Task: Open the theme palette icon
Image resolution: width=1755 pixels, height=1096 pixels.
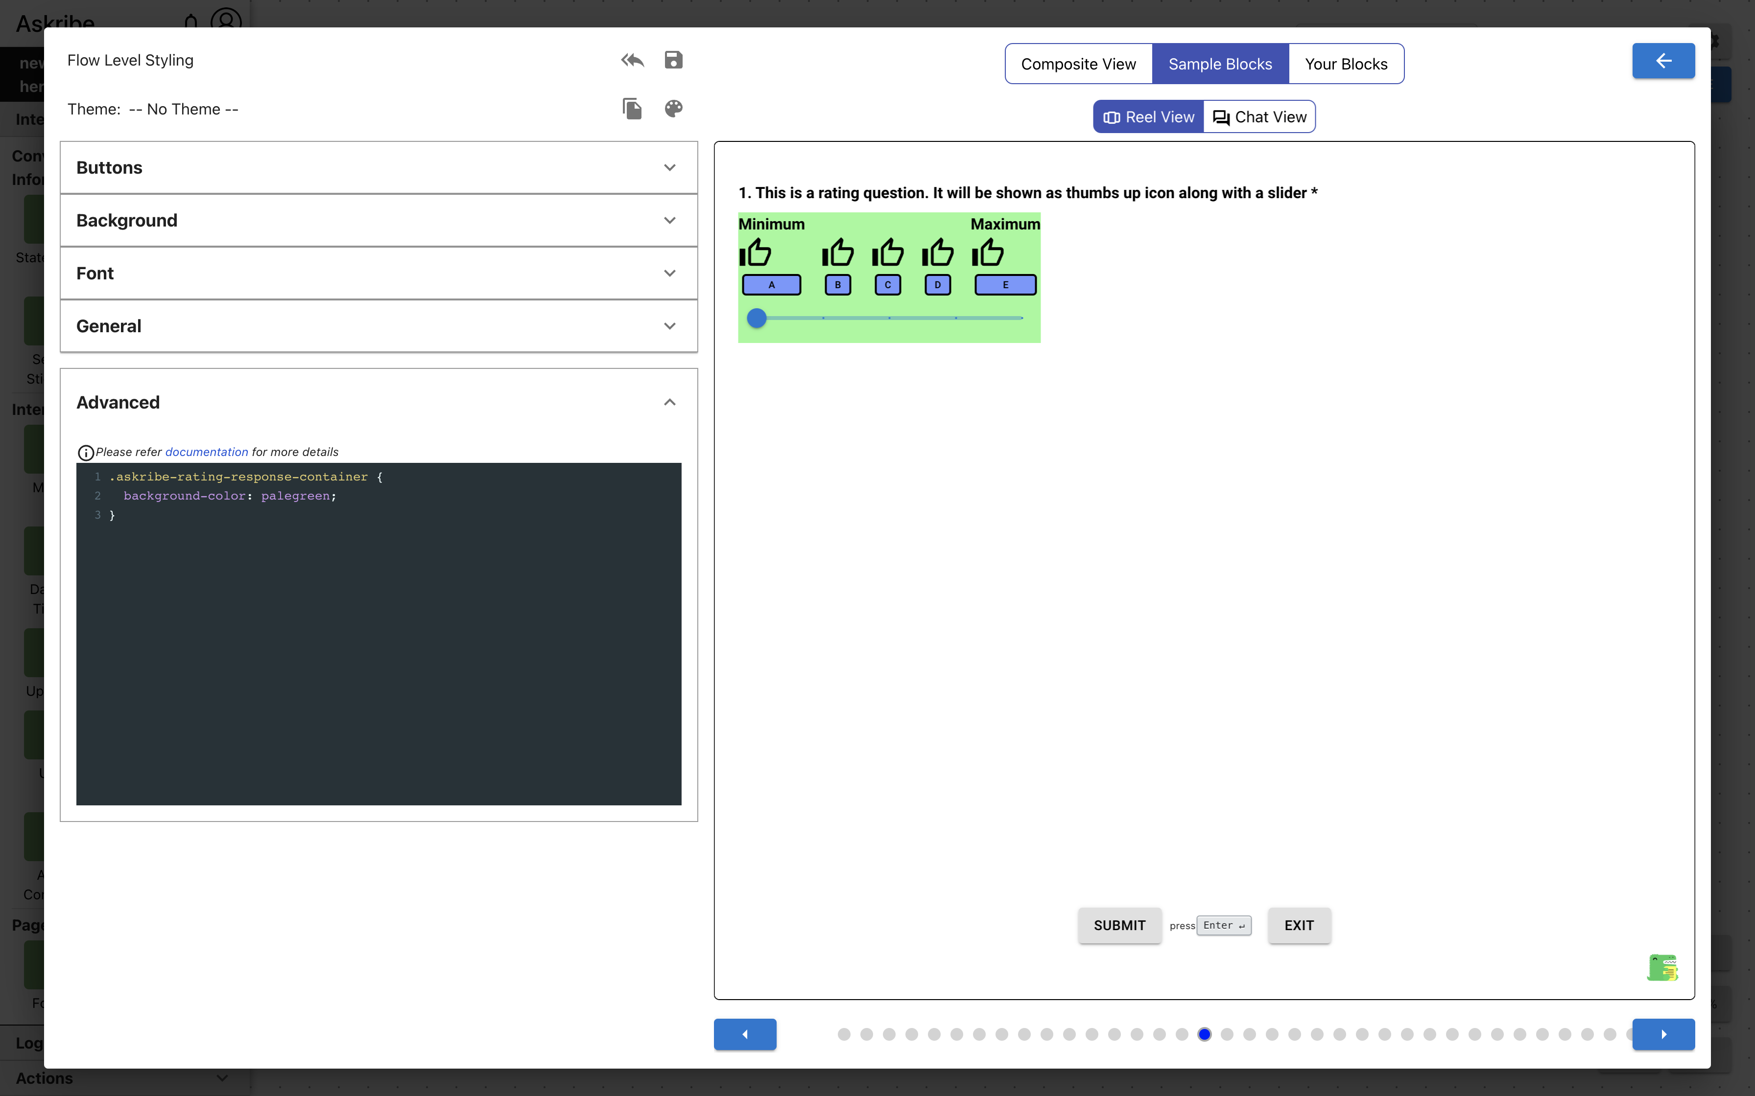Action: (673, 109)
